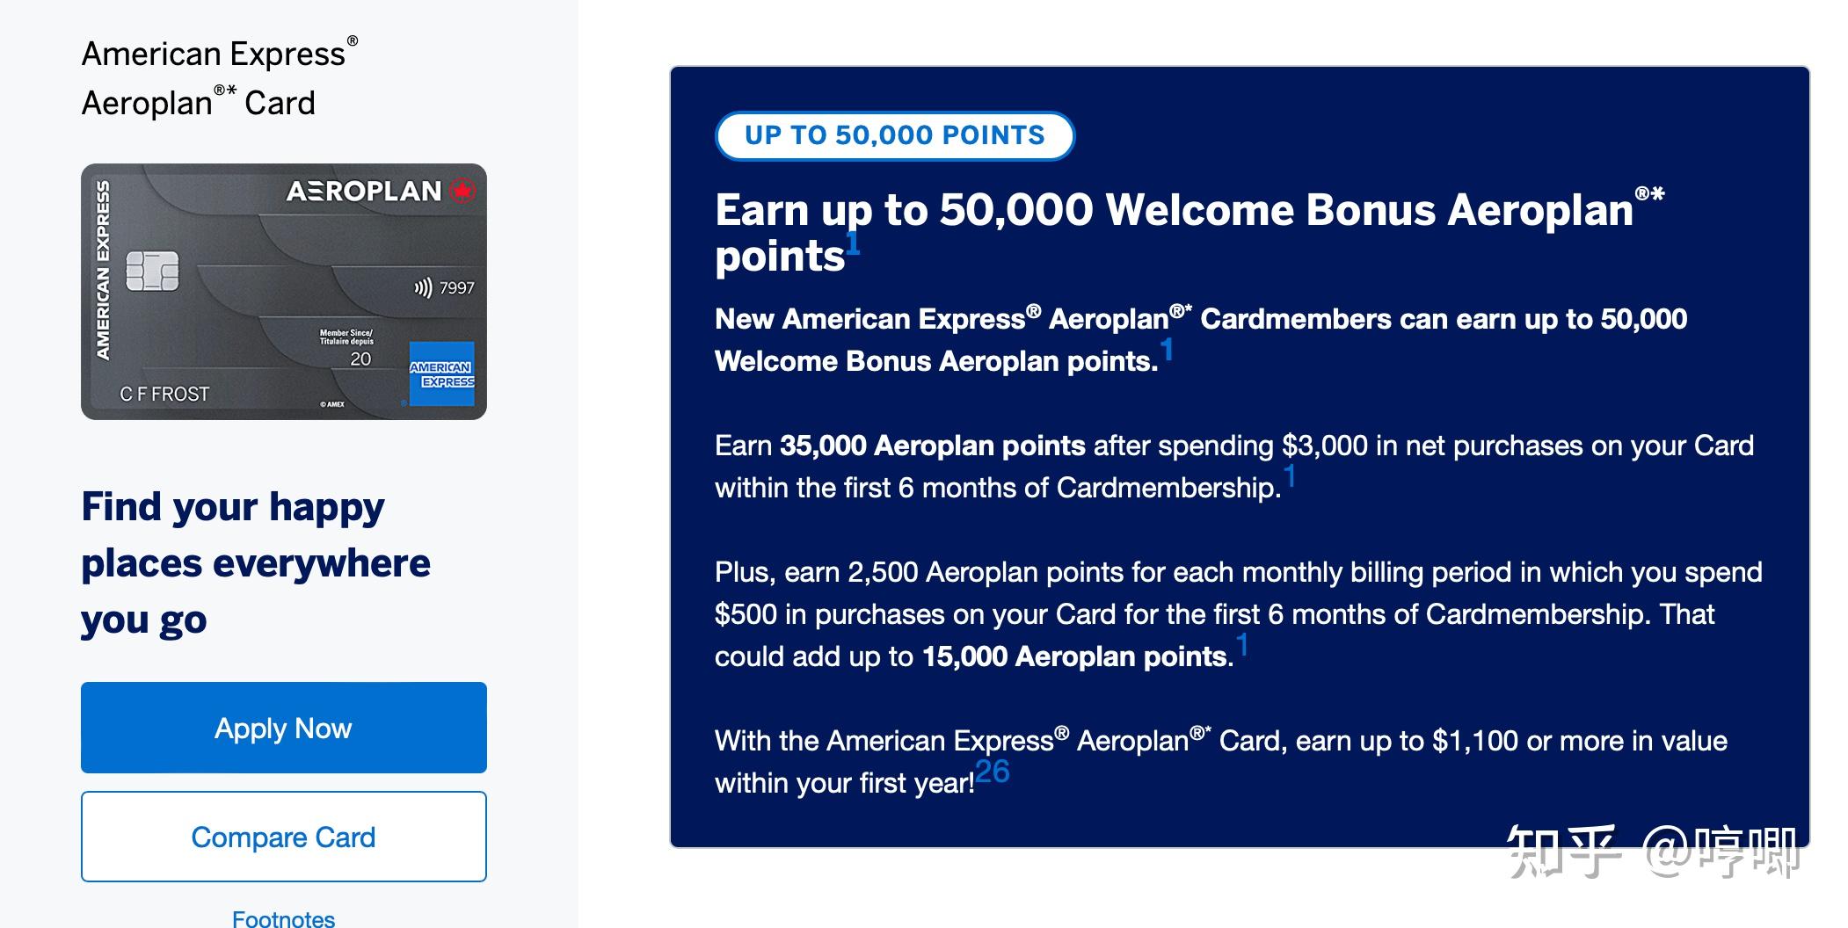
Task: Click the American Express blue box logo on the card
Action: point(441,374)
